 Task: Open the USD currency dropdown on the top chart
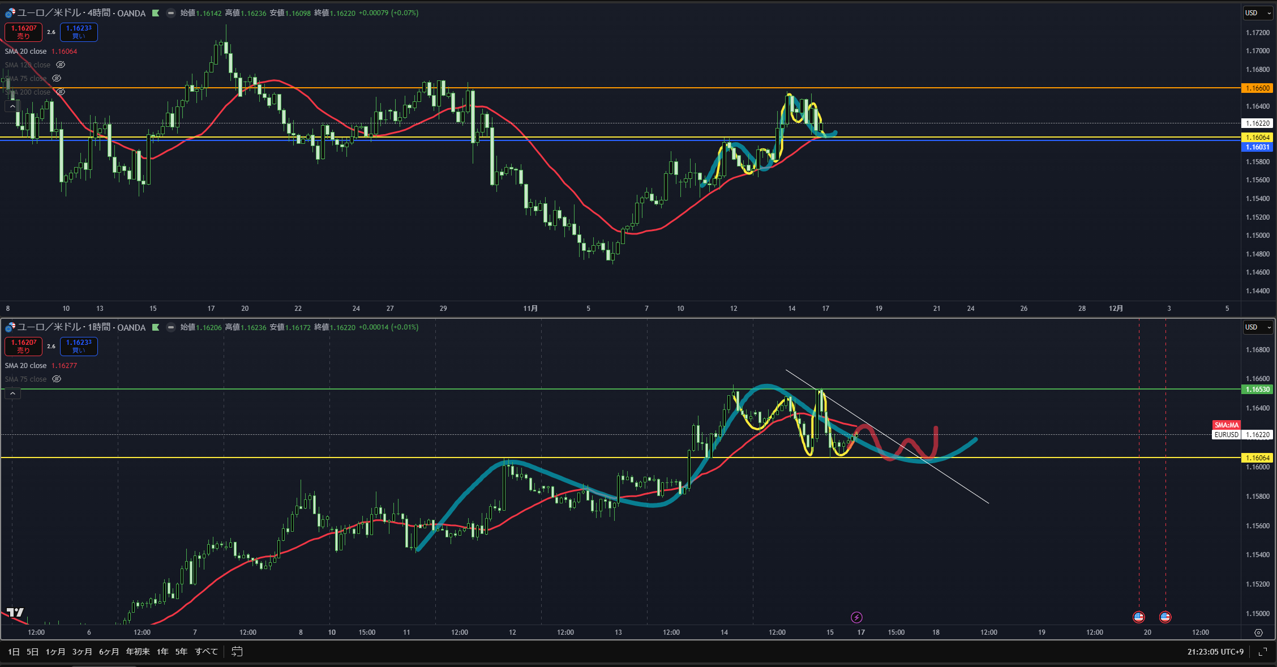[1257, 13]
